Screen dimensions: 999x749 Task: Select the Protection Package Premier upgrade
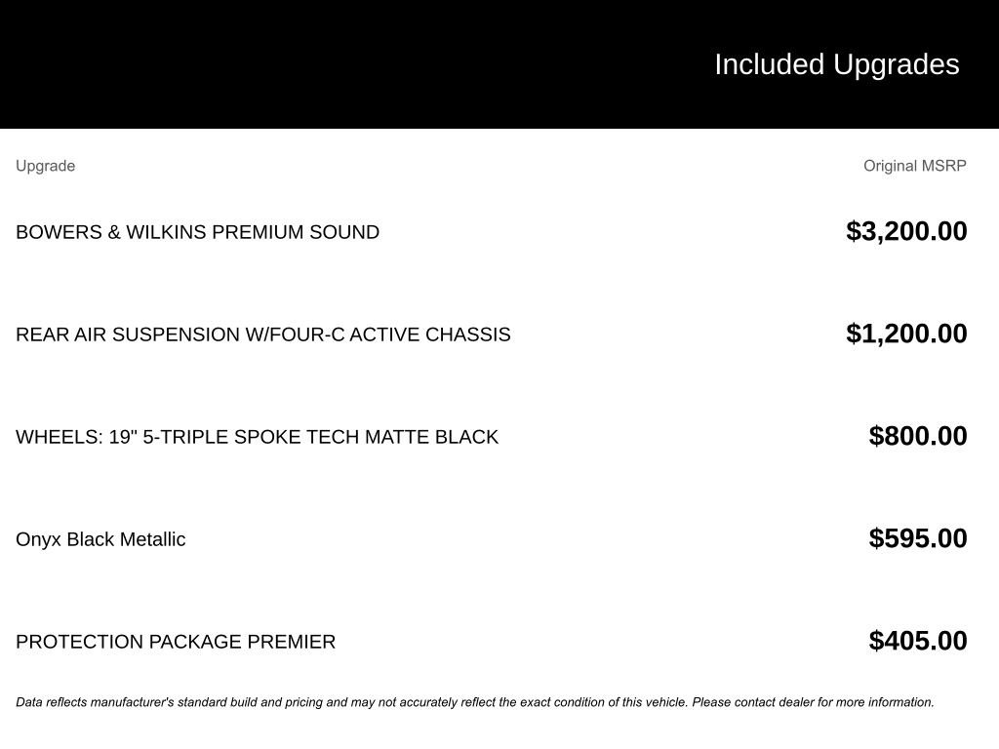[176, 642]
